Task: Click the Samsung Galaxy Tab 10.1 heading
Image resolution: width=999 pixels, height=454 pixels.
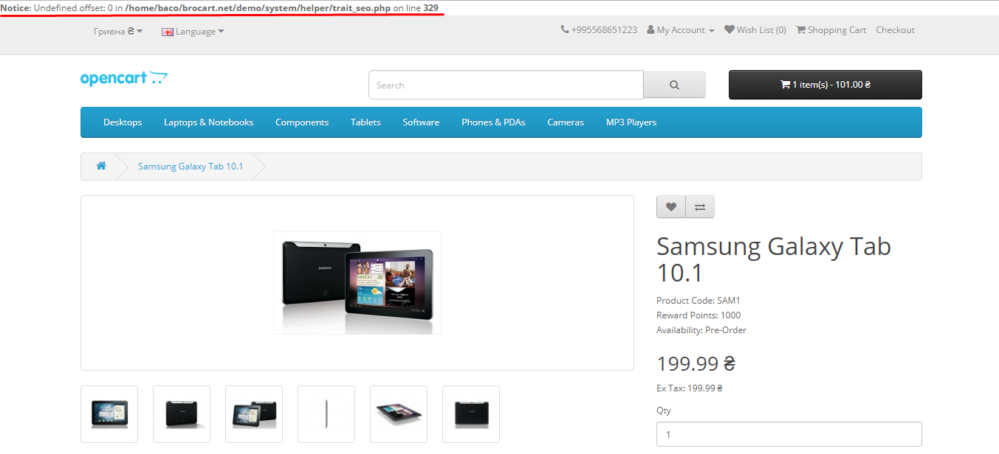Action: point(774,259)
